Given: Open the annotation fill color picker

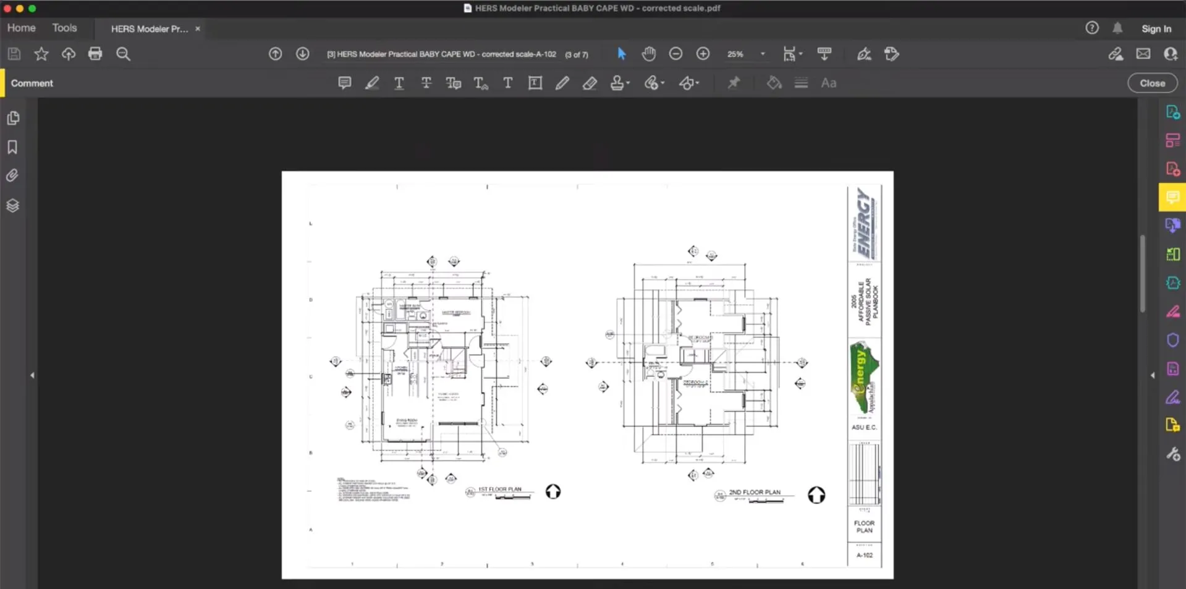Looking at the screenshot, I should pyautogui.click(x=774, y=83).
